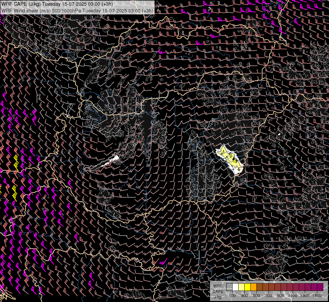Click the legend value 300

click(x=244, y=296)
